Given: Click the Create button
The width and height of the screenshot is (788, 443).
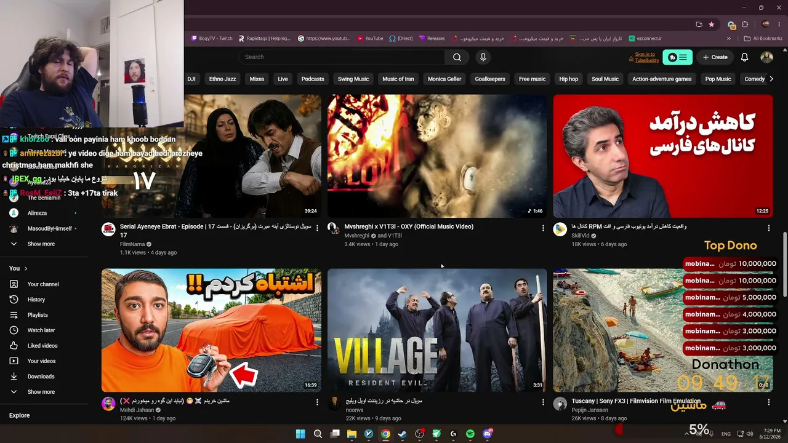Looking at the screenshot, I should [715, 57].
